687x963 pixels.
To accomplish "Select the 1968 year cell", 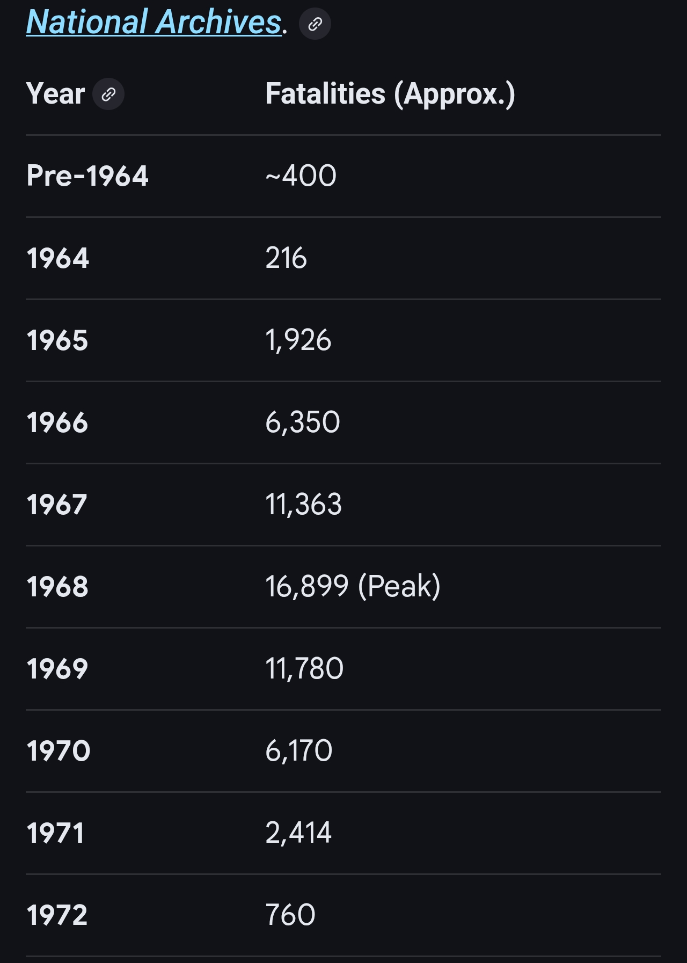I will 57,587.
